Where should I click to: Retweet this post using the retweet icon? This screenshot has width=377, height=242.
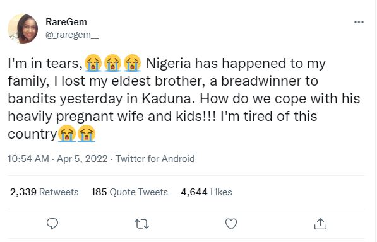point(141,224)
